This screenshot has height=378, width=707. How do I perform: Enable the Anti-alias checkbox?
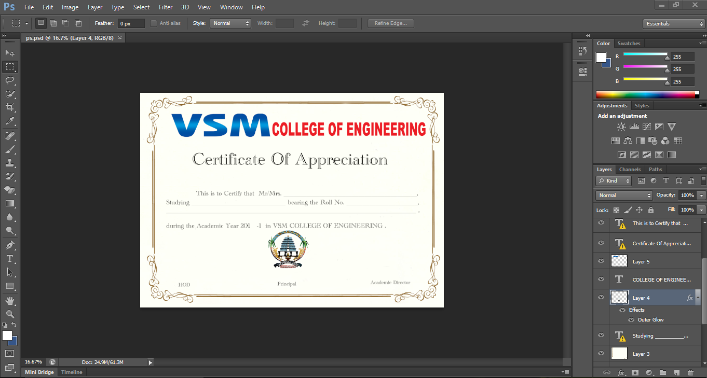point(154,23)
